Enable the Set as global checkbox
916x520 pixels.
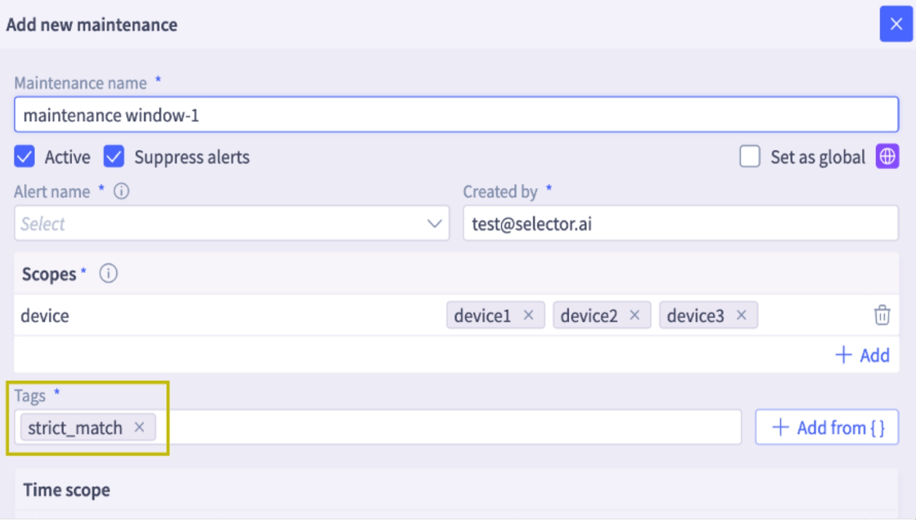pos(749,157)
